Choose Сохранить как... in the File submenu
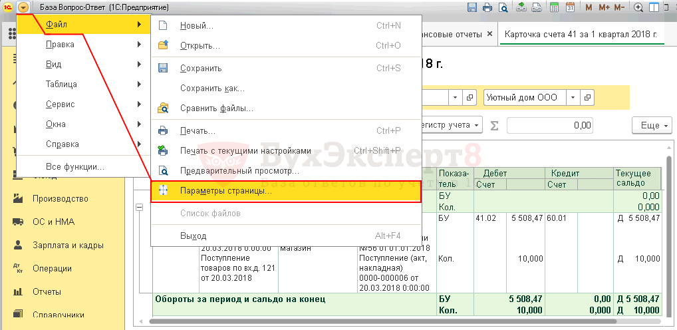 [x=286, y=88]
